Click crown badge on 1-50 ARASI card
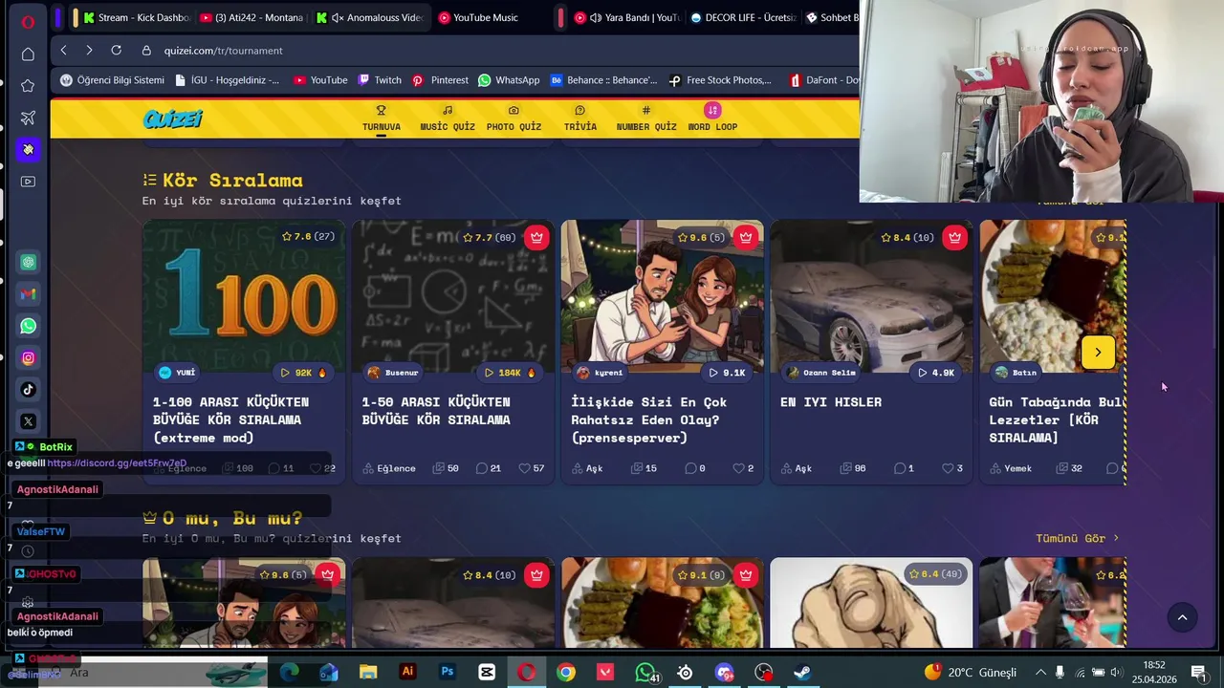This screenshot has height=688, width=1224. (536, 237)
